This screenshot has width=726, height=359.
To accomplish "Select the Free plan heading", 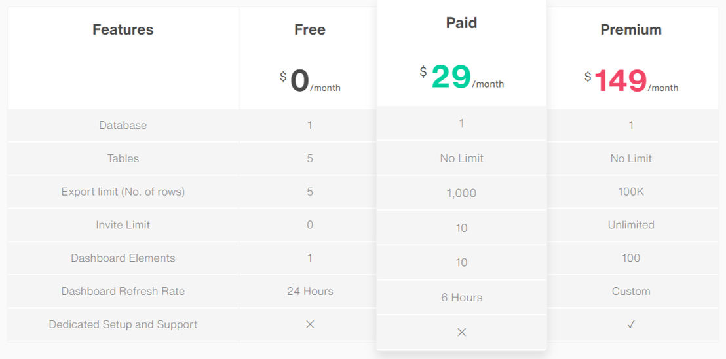I will [x=310, y=29].
